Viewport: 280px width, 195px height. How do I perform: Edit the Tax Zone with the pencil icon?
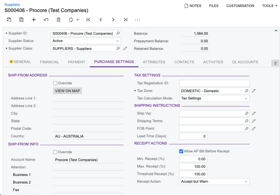point(254,91)
